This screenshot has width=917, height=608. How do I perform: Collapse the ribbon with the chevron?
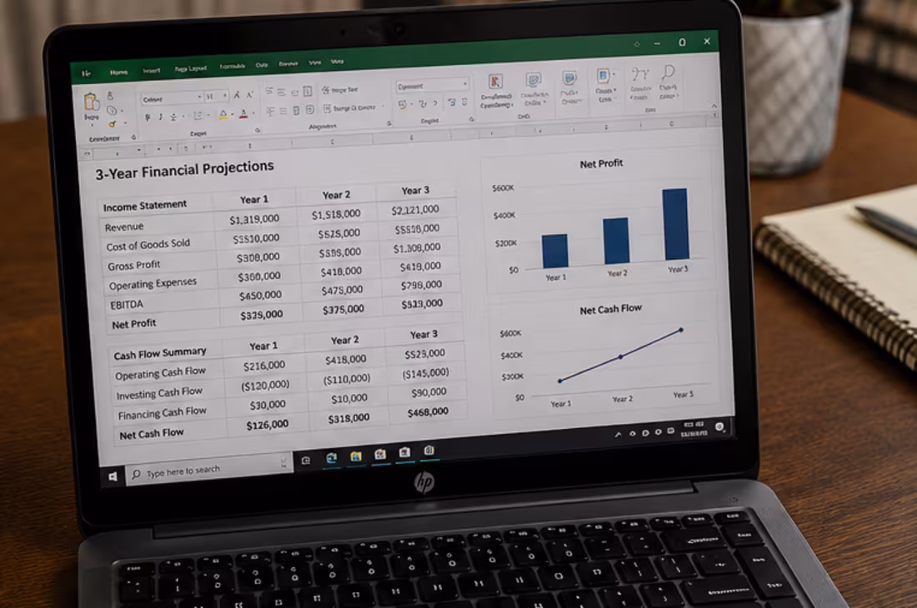[714, 107]
